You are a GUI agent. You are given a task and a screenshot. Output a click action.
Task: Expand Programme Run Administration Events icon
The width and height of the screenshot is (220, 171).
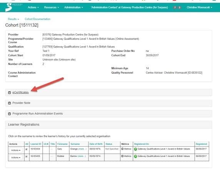coord(9,114)
